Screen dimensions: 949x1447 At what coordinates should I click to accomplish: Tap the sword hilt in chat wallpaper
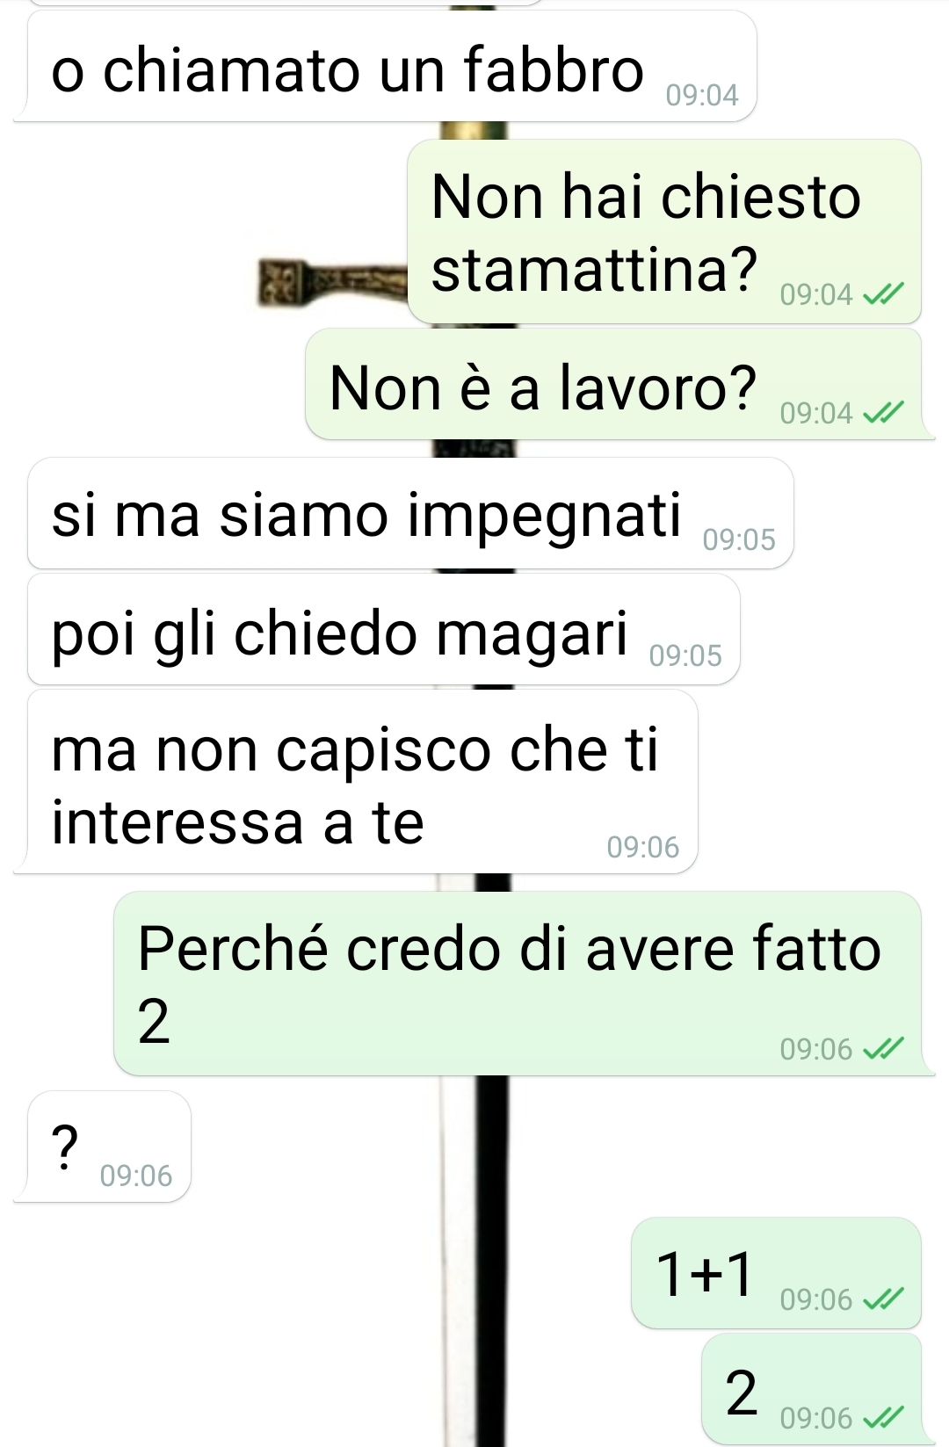[x=334, y=283]
